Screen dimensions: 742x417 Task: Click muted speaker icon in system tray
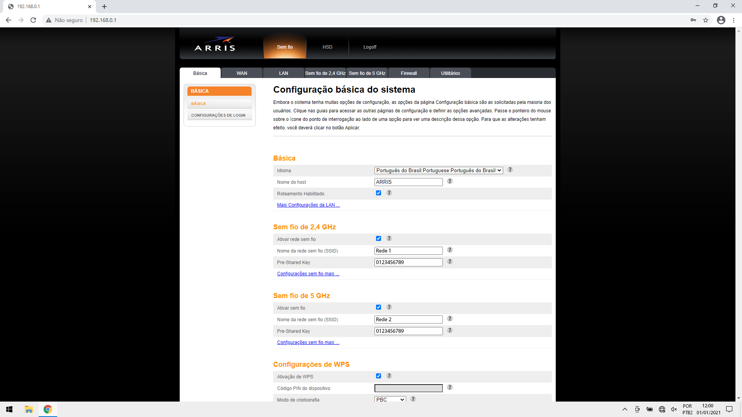coord(674,409)
